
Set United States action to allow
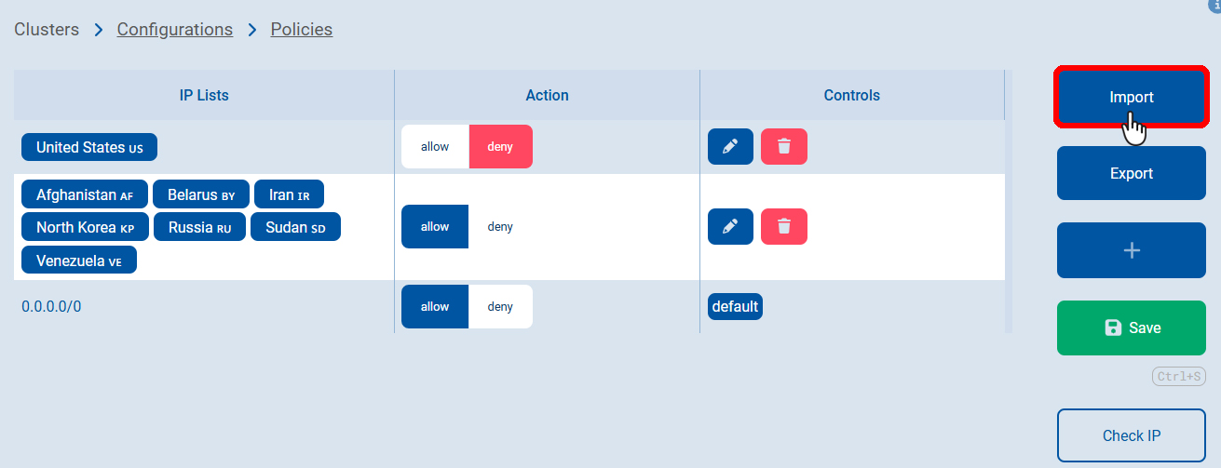click(435, 147)
